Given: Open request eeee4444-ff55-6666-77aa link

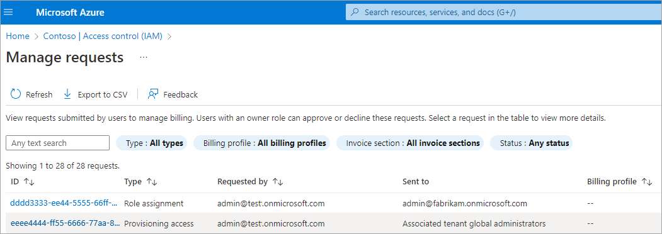Looking at the screenshot, I should (x=65, y=223).
